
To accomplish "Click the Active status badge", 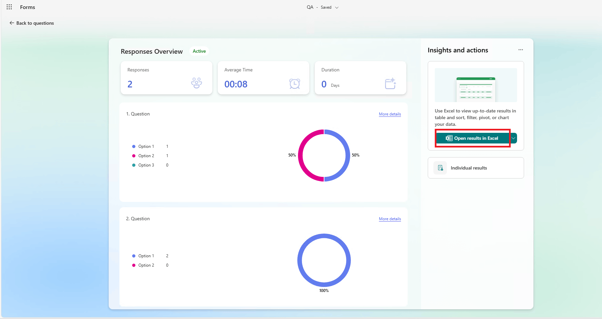I will coord(199,51).
